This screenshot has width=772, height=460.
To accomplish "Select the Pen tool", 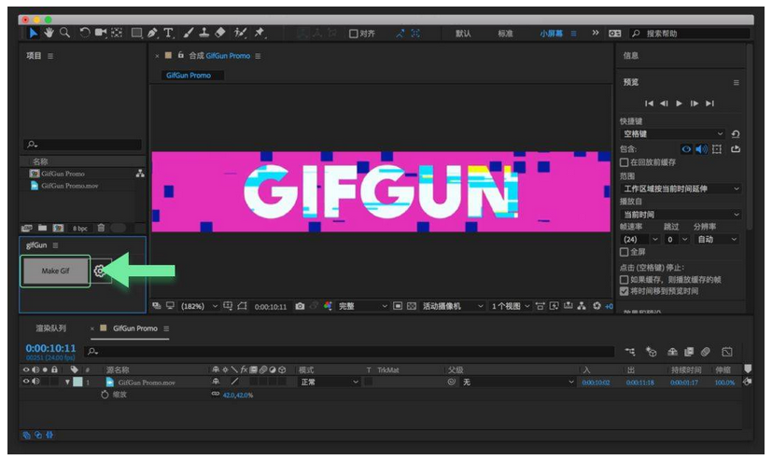I will (x=153, y=33).
